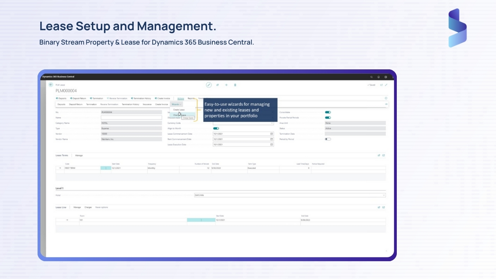
Task: Click the pin action bar icon
Action: 386,104
